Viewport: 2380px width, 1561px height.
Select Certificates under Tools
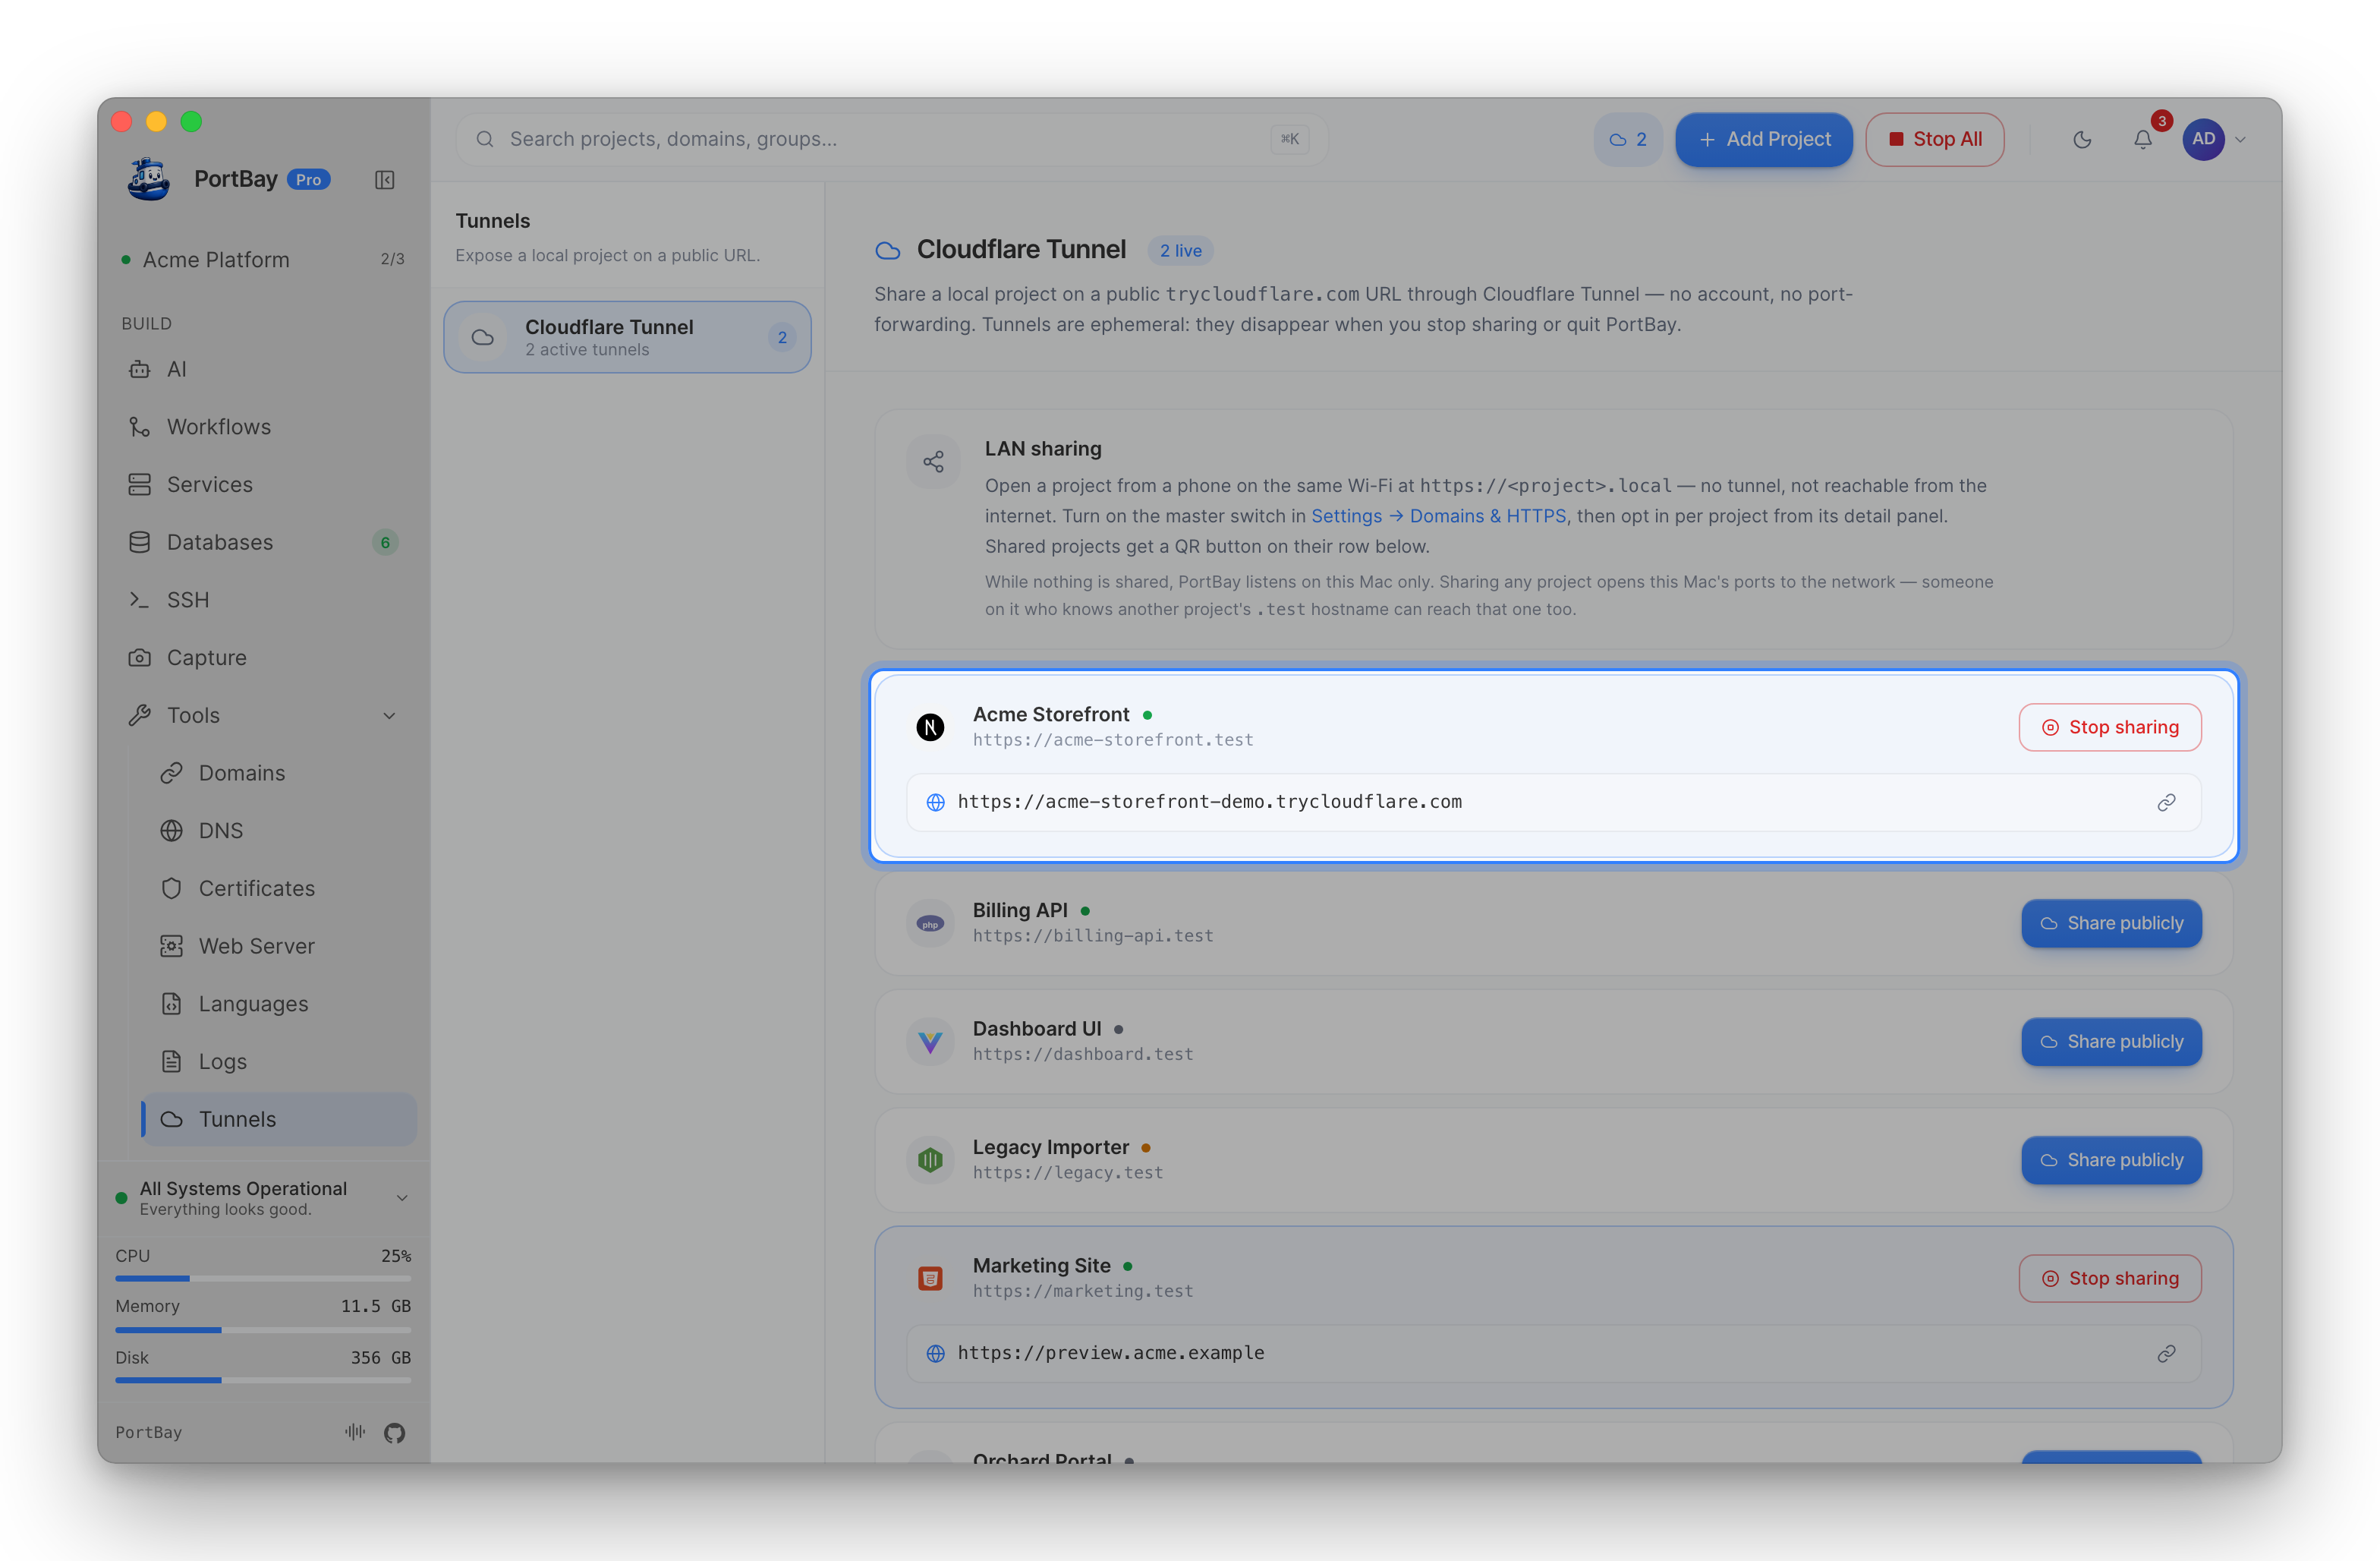279,888
